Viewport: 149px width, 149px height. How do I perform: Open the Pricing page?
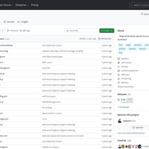(35, 5)
